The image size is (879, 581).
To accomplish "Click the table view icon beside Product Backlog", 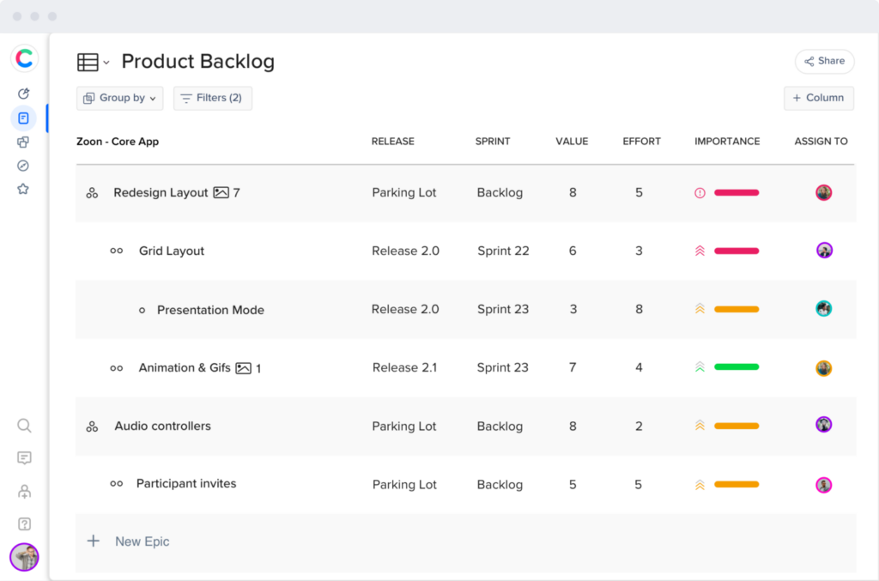I will coord(86,61).
